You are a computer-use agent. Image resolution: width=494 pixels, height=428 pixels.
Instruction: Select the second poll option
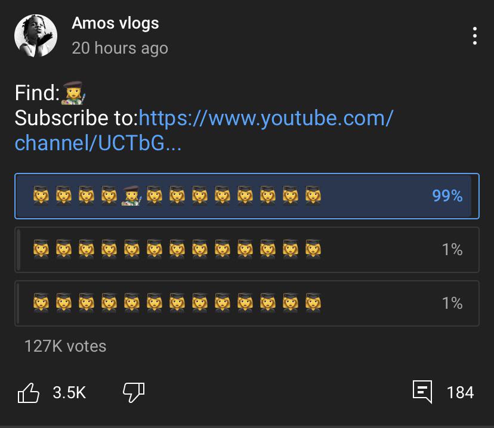[247, 250]
